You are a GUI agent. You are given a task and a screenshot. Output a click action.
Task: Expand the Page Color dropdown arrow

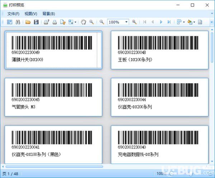pos(194,22)
